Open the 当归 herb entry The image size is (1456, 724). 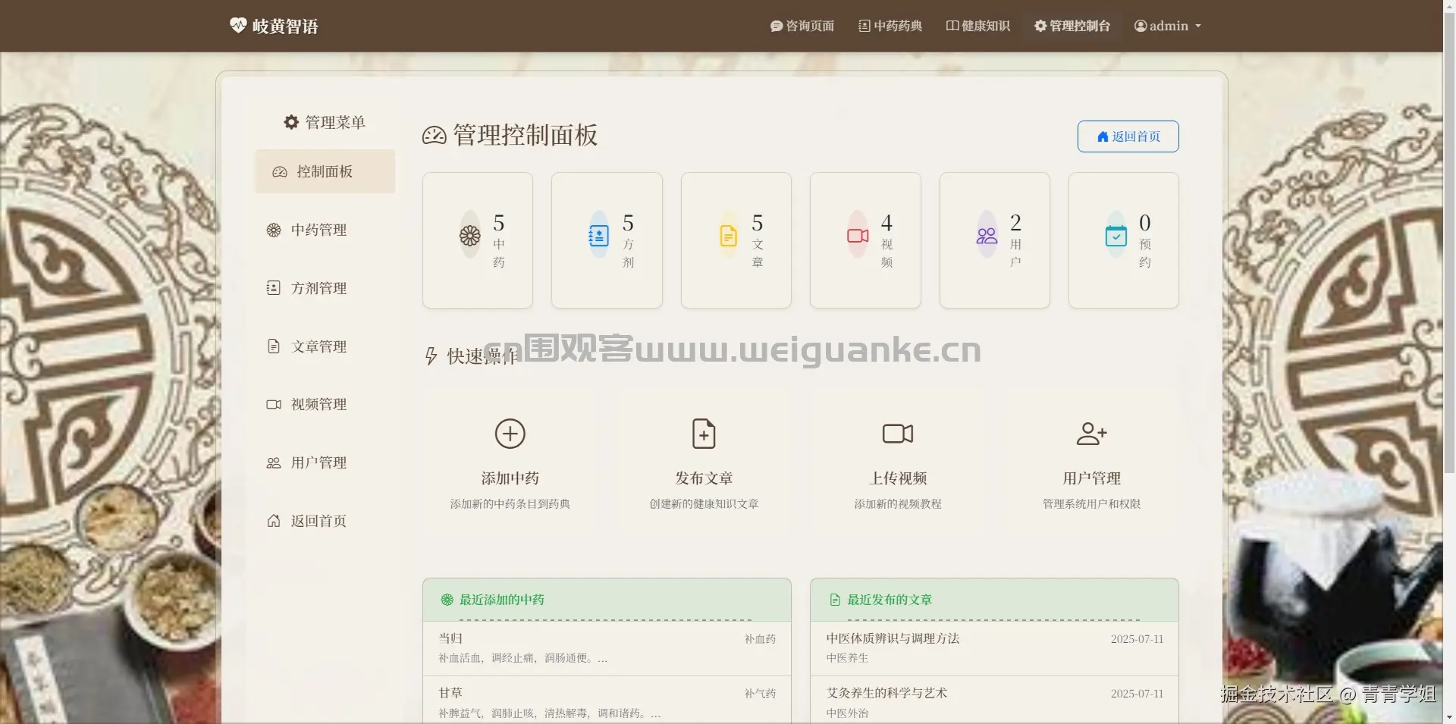coord(607,648)
